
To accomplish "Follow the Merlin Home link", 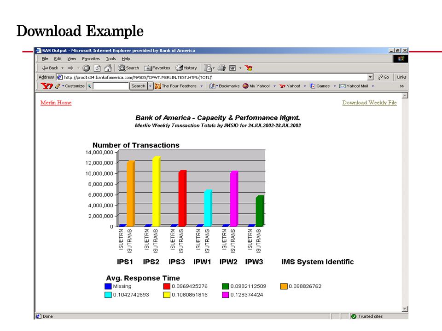I will coord(56,103).
